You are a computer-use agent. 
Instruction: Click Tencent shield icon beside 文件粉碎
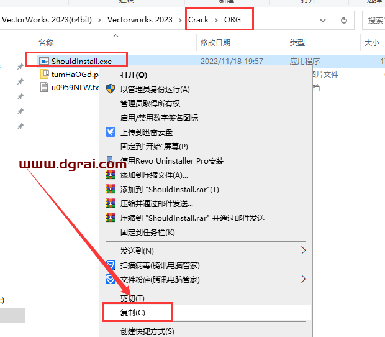coord(111,279)
